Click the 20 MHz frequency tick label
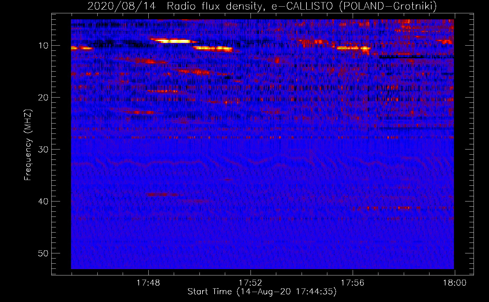489x302 pixels. pos(43,98)
